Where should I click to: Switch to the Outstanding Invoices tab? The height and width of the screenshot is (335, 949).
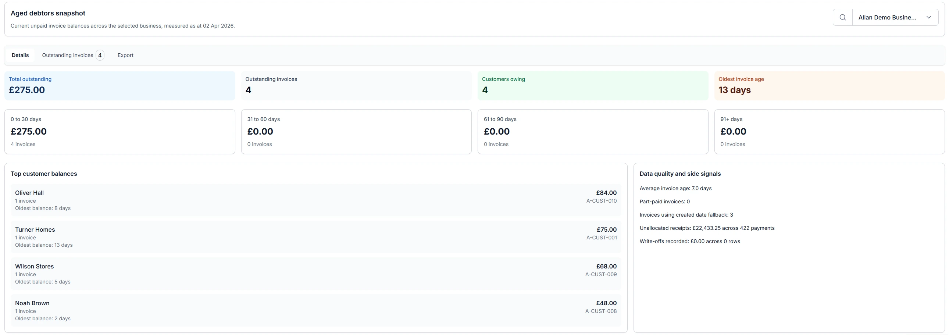click(x=67, y=55)
